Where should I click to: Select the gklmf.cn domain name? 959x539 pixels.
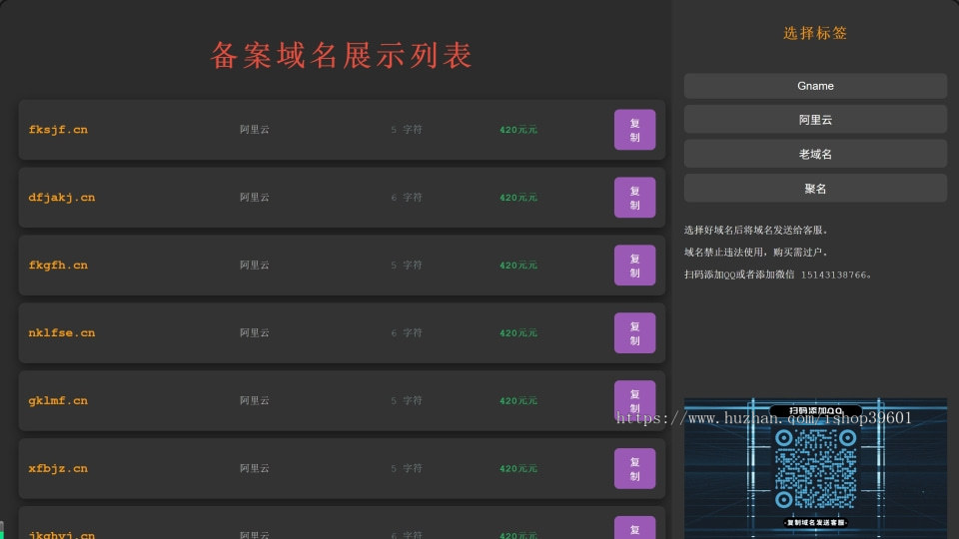click(58, 401)
